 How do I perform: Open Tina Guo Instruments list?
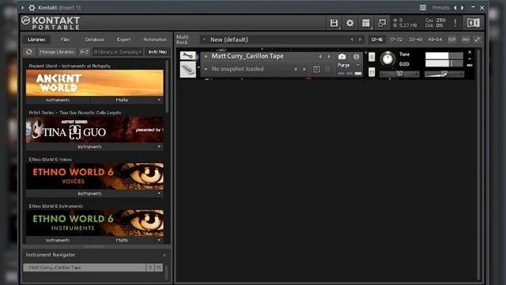(89, 146)
